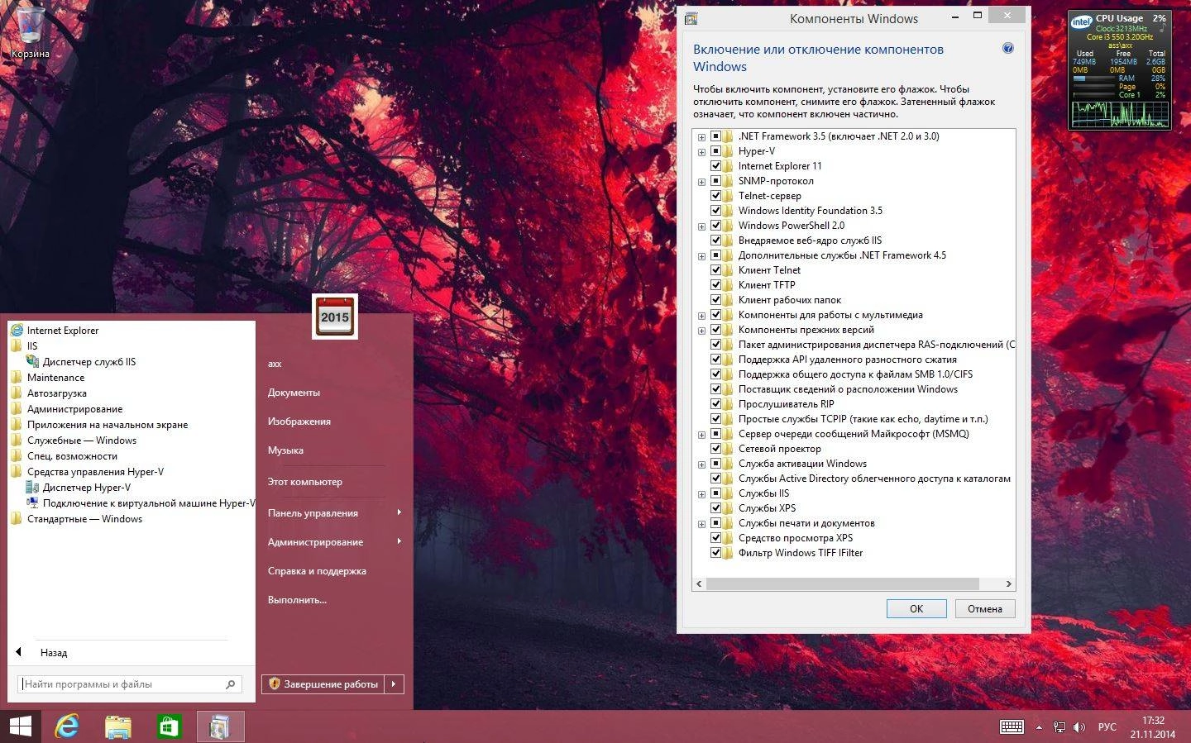Open File Explorer from the taskbar
The width and height of the screenshot is (1191, 743).
tap(118, 726)
